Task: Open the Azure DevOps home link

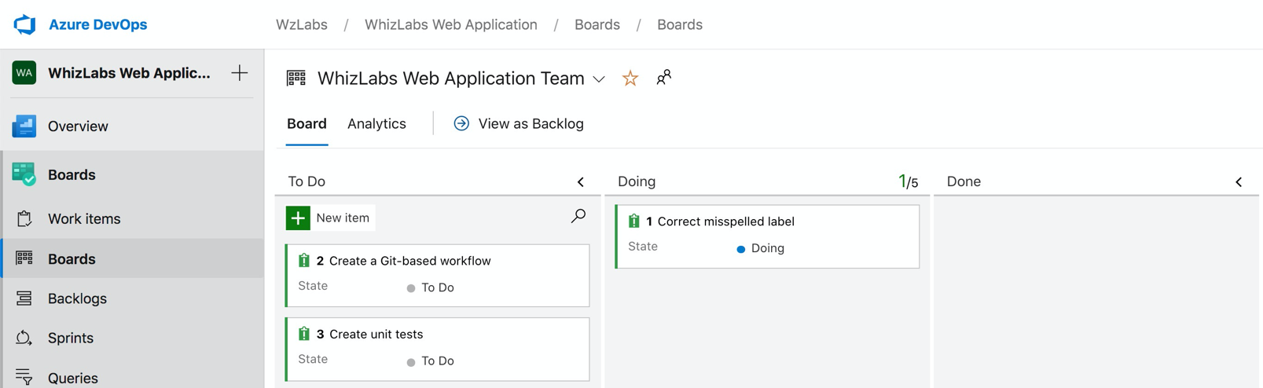Action: 97,24
